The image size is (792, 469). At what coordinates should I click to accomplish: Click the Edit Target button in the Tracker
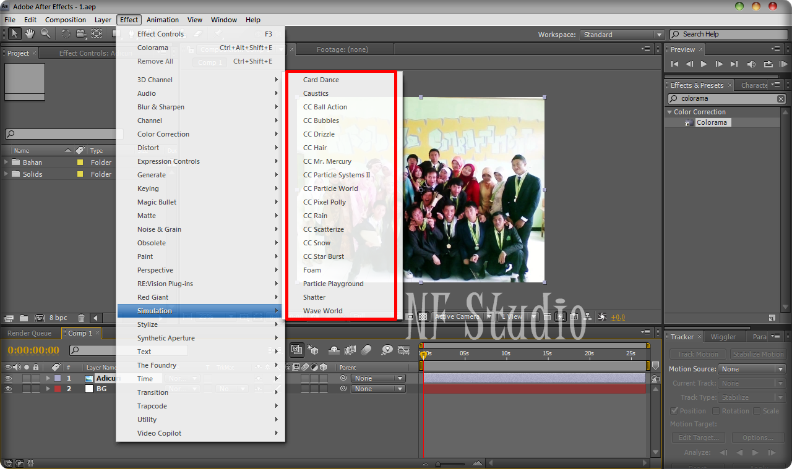point(698,437)
